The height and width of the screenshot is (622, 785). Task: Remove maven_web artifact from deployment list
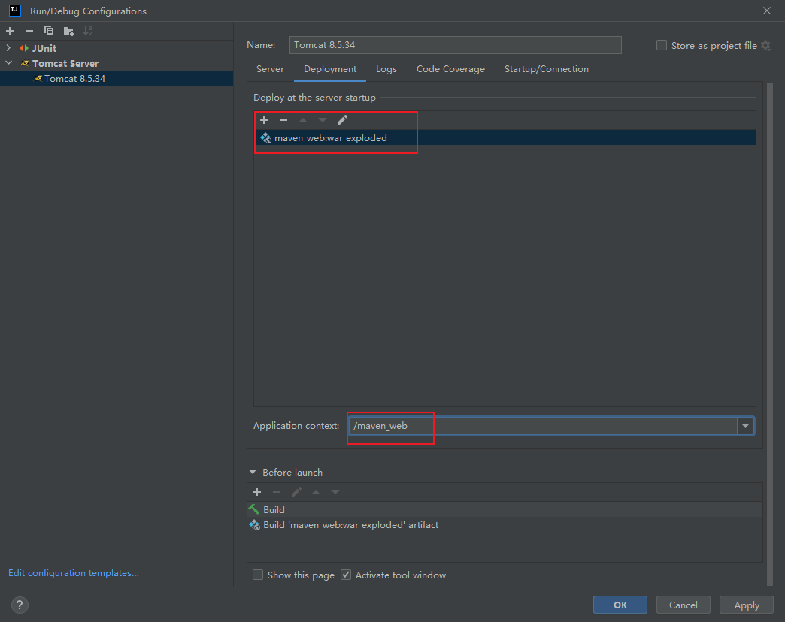pyautogui.click(x=283, y=120)
